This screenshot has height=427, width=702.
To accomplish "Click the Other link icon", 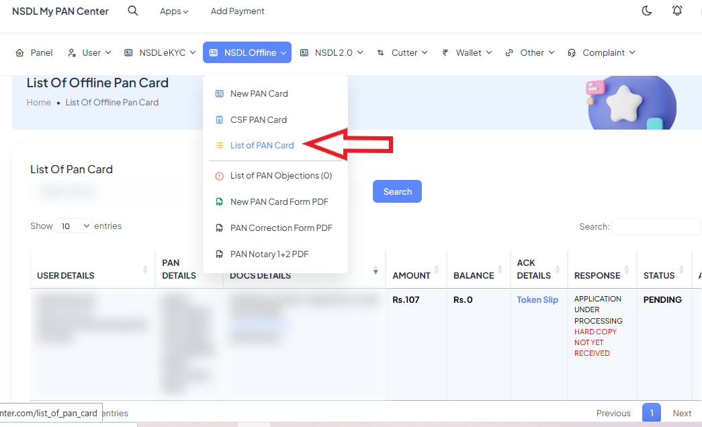I will pos(509,53).
